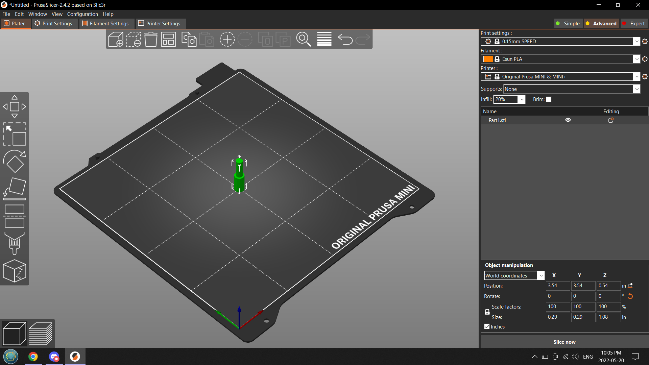Switch to the 3D editor view
This screenshot has width=649, height=365.
pos(14,334)
